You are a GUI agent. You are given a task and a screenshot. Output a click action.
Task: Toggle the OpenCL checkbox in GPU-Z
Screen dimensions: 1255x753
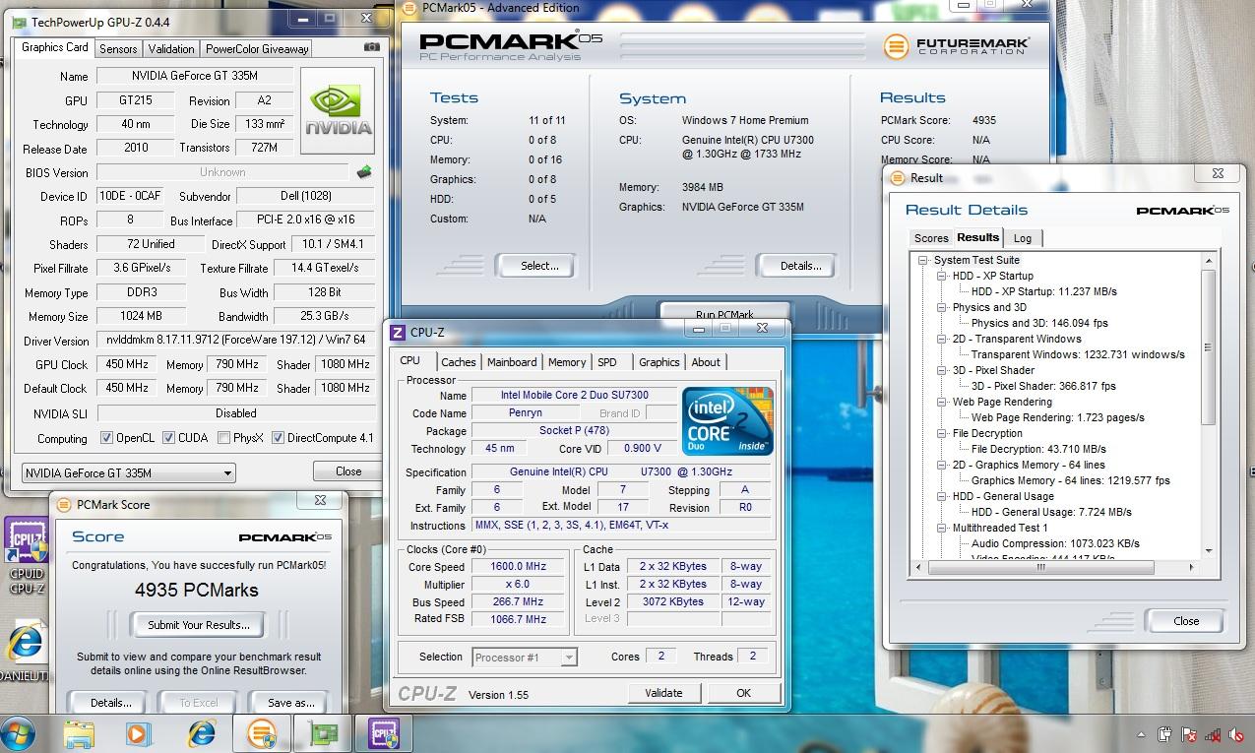click(107, 438)
